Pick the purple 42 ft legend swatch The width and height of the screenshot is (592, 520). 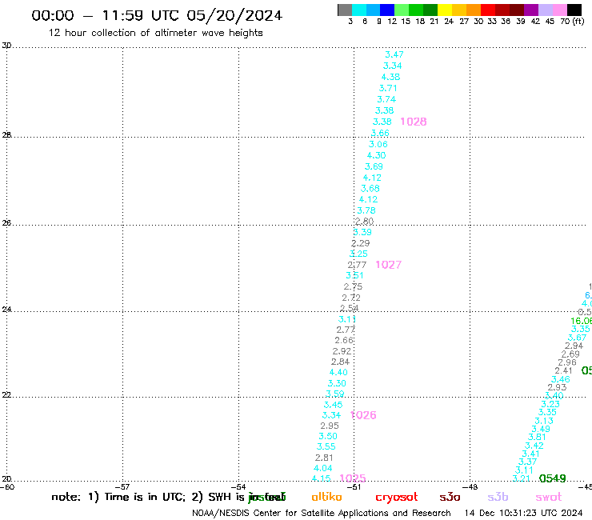(531, 10)
